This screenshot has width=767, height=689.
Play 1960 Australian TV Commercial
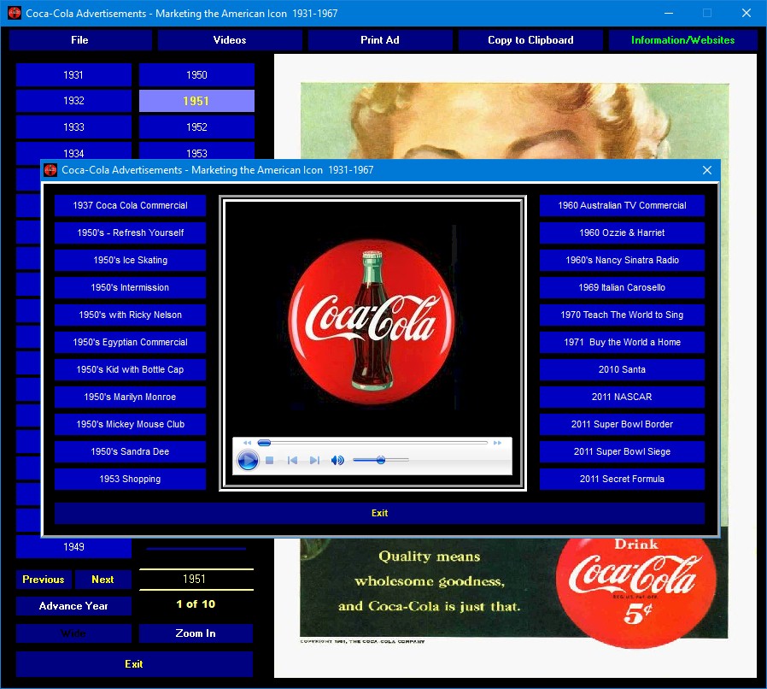coord(622,206)
